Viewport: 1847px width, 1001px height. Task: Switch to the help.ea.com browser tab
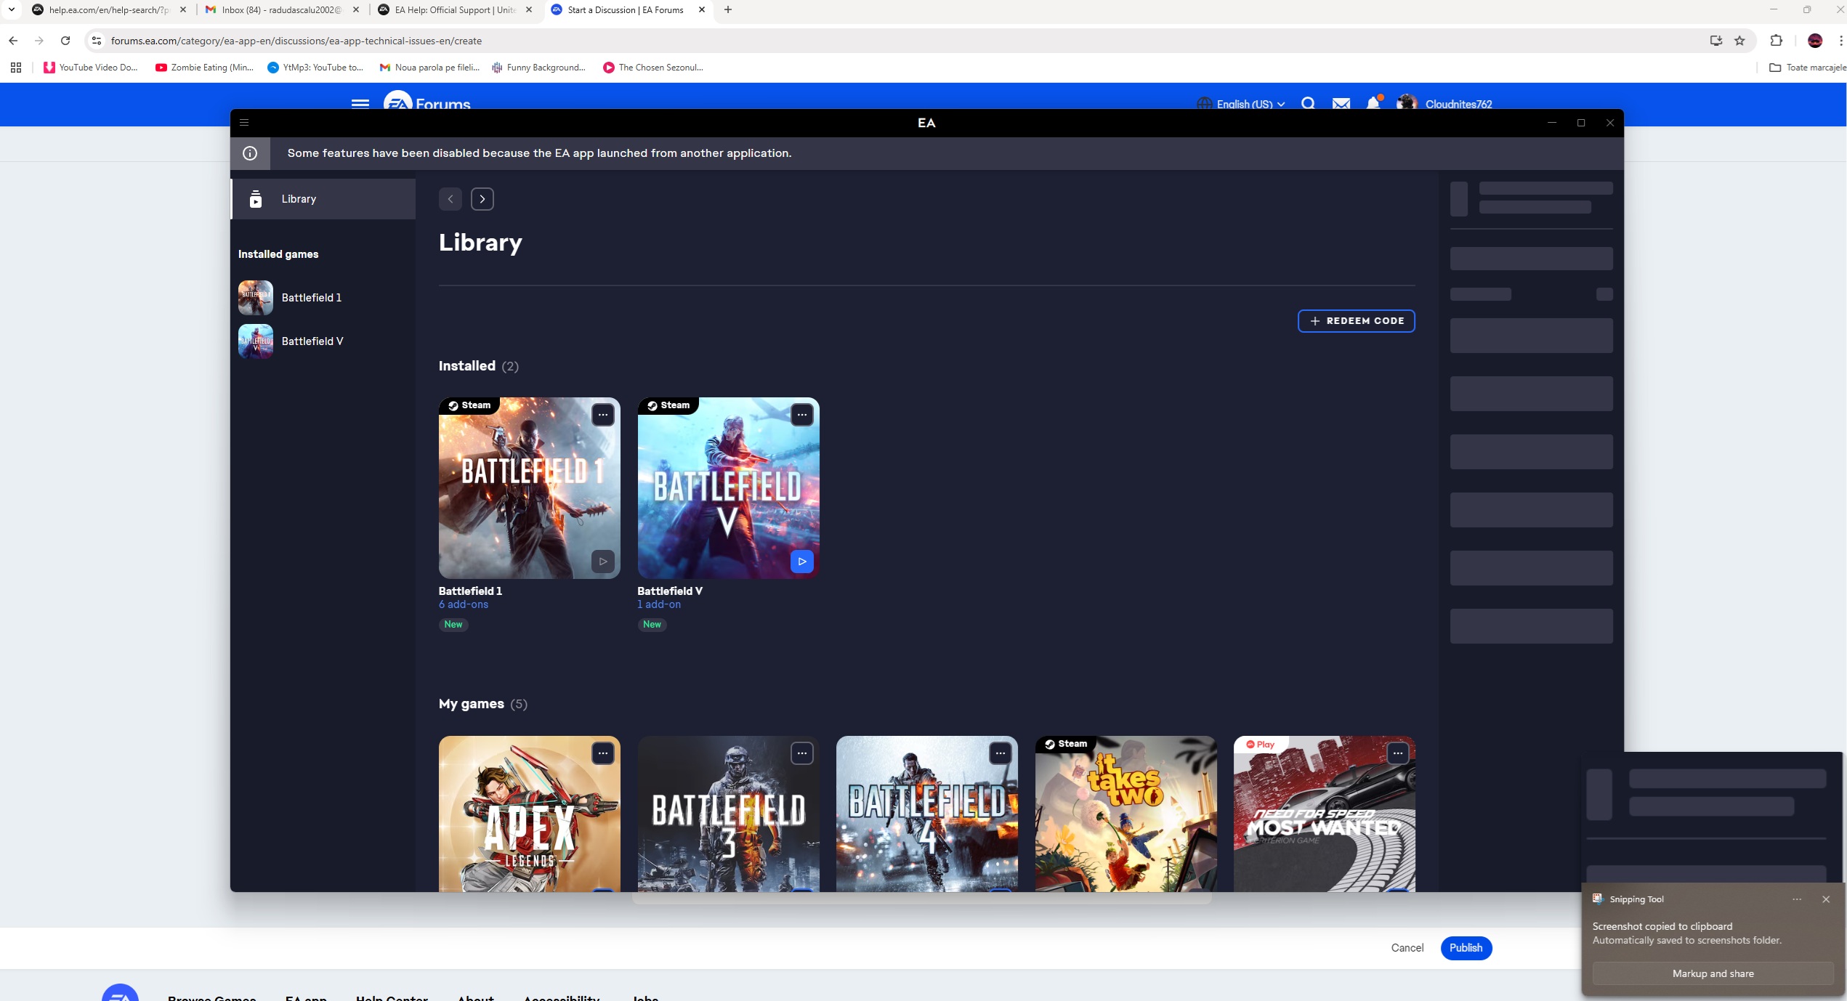pyautogui.click(x=109, y=10)
